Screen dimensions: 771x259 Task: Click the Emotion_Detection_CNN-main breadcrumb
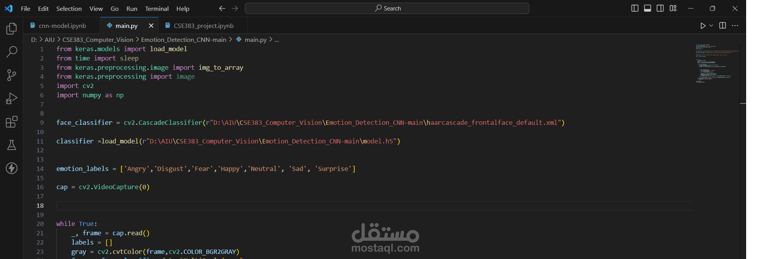click(x=184, y=40)
